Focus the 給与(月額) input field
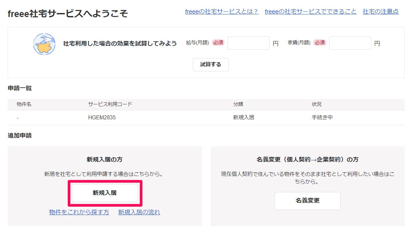This screenshot has height=231, width=411. pos(249,43)
